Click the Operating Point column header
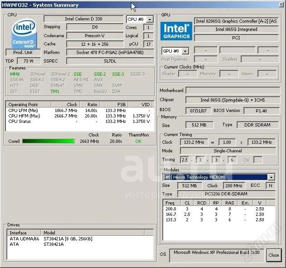286x268 pixels. click(x=29, y=105)
